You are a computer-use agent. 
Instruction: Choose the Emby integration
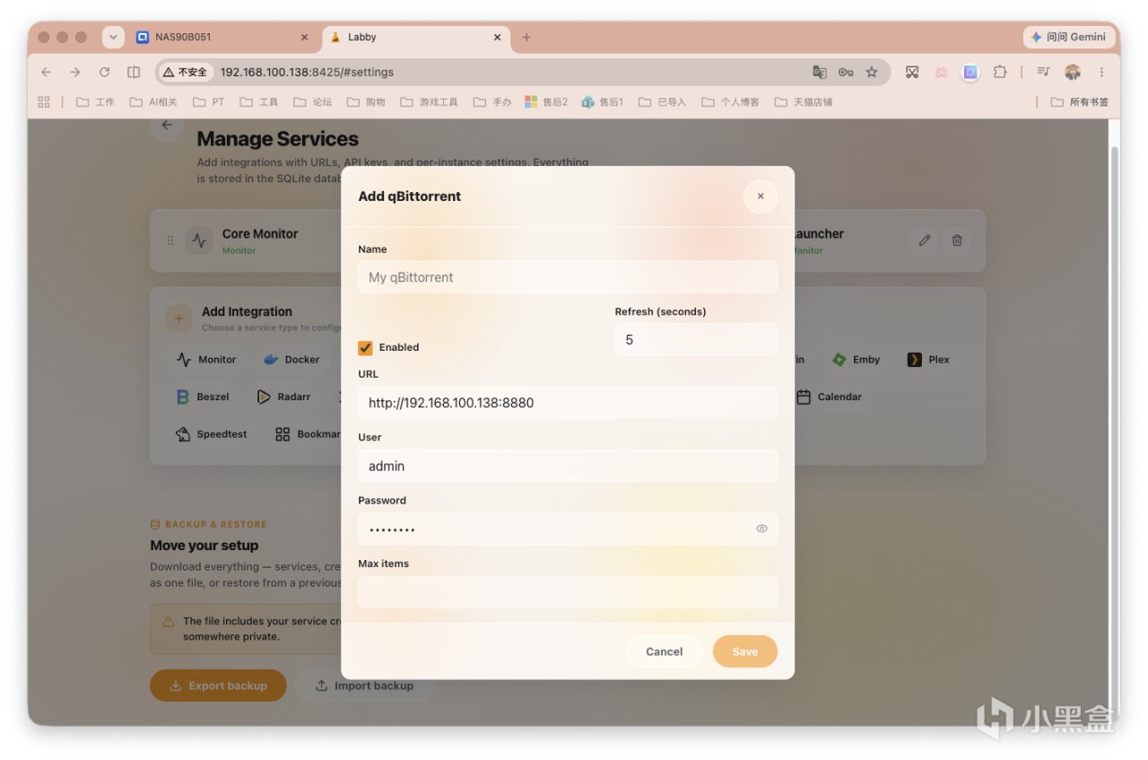pos(856,360)
